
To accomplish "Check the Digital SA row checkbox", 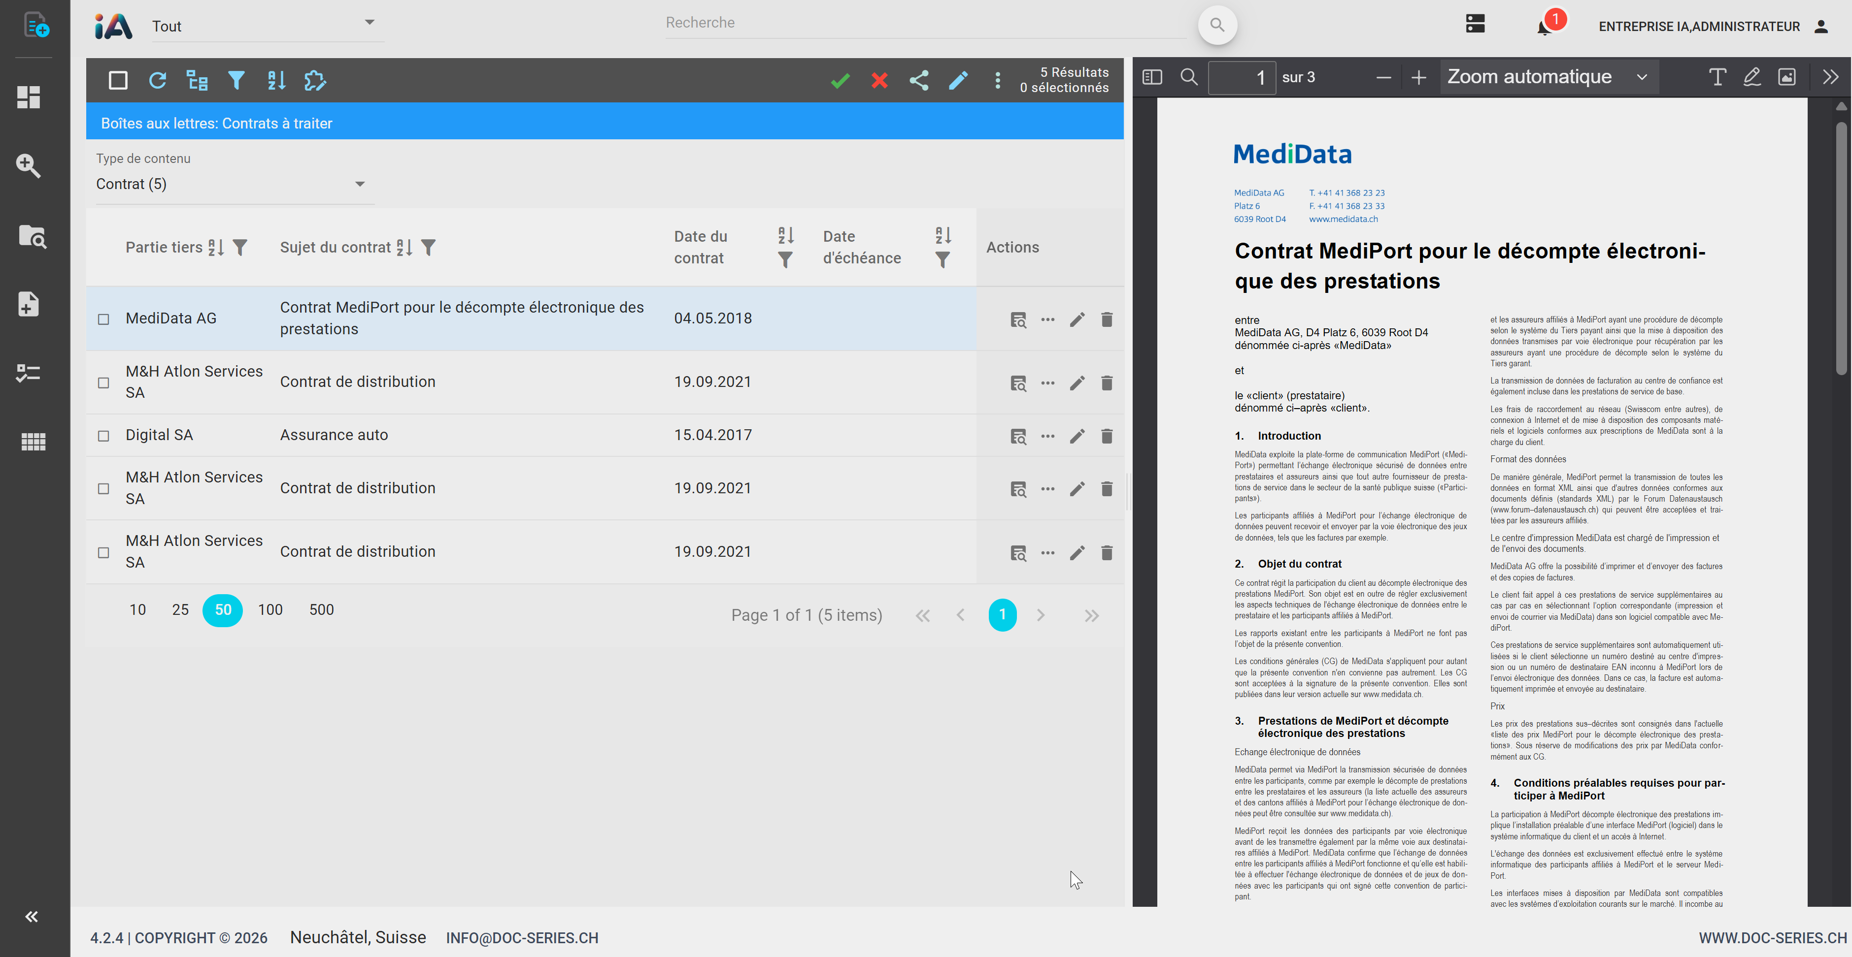I will (103, 436).
